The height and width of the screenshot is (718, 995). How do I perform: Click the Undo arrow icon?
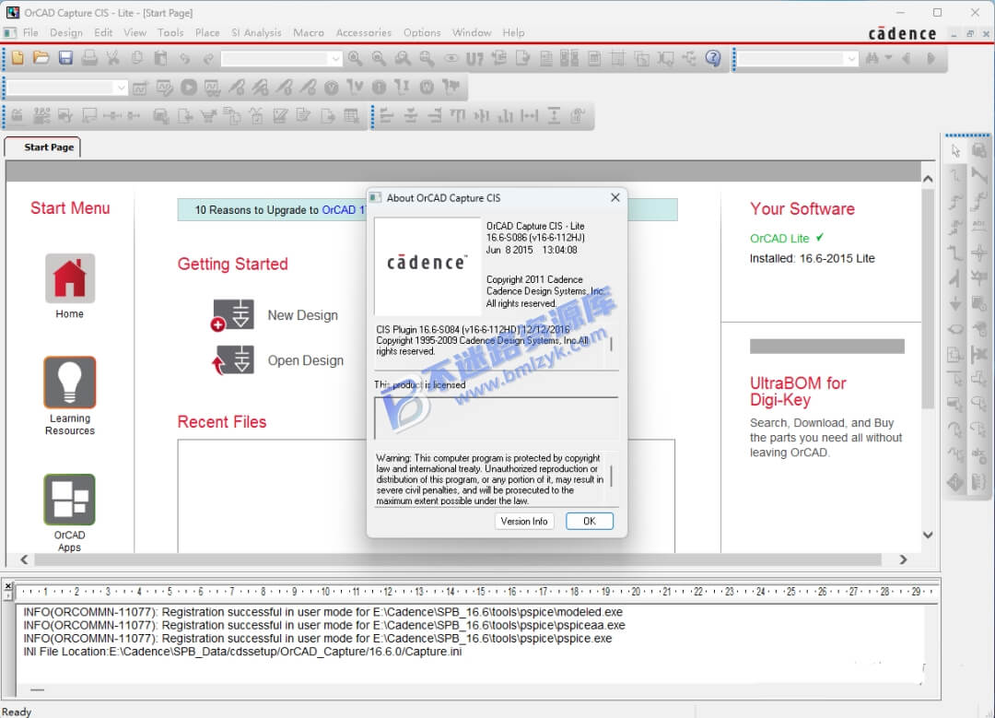(x=184, y=58)
